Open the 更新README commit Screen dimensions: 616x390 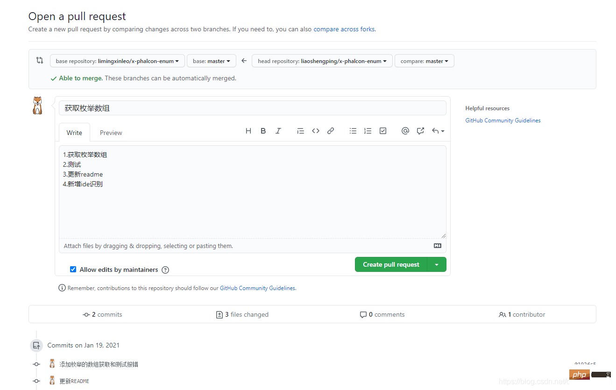74,381
